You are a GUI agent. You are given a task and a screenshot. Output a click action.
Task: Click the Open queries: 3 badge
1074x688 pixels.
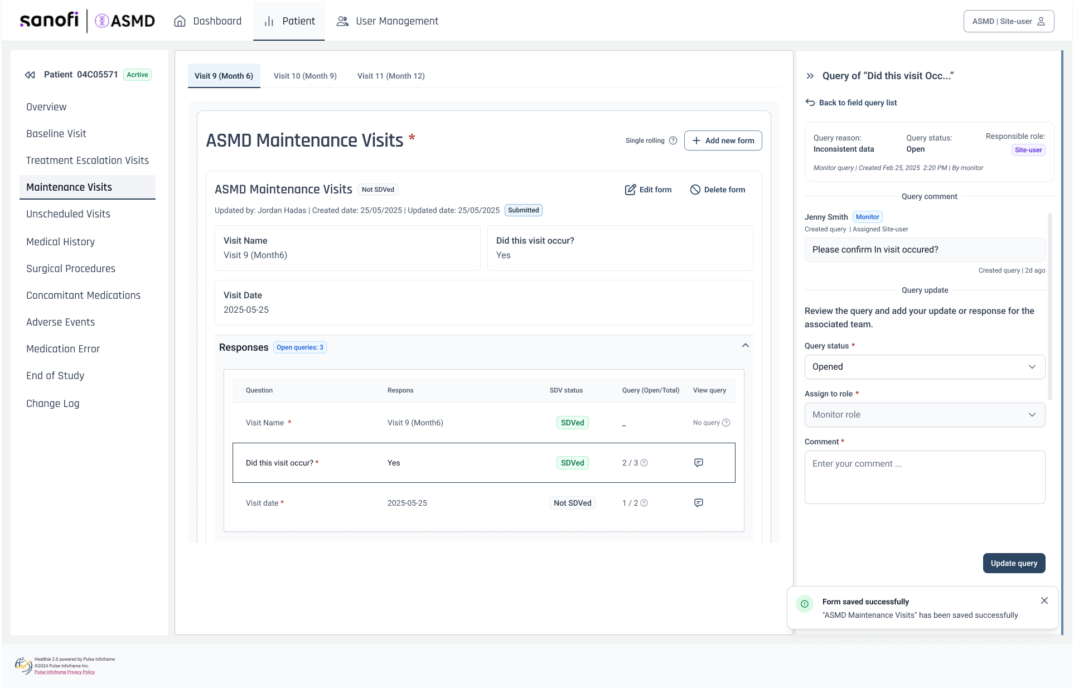(x=299, y=347)
